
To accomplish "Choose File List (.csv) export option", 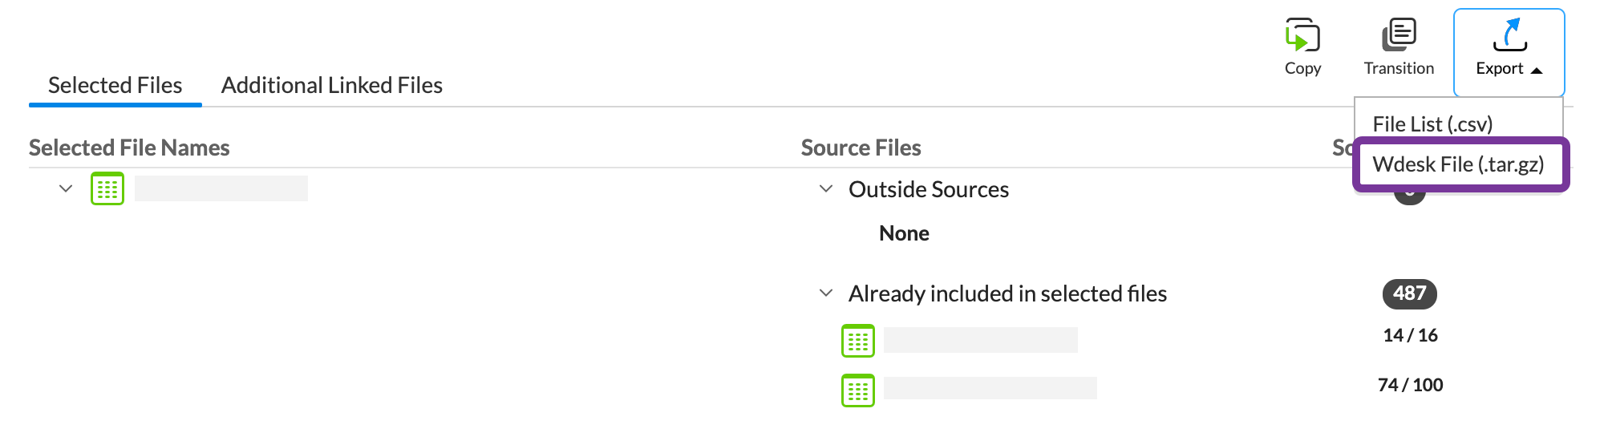I will tap(1432, 124).
